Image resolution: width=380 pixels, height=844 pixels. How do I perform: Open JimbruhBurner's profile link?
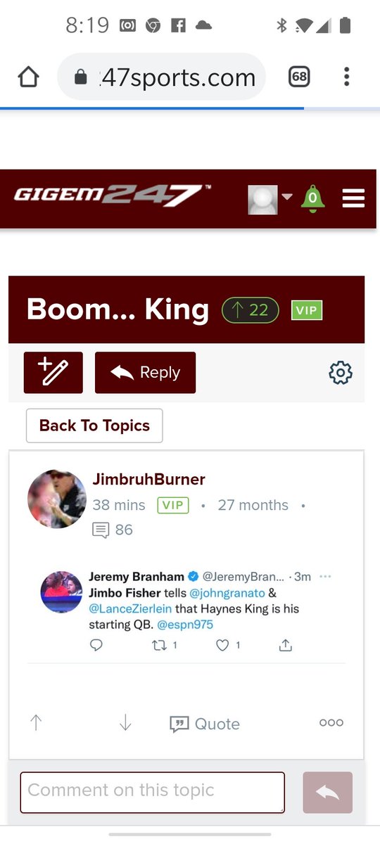pyautogui.click(x=149, y=480)
